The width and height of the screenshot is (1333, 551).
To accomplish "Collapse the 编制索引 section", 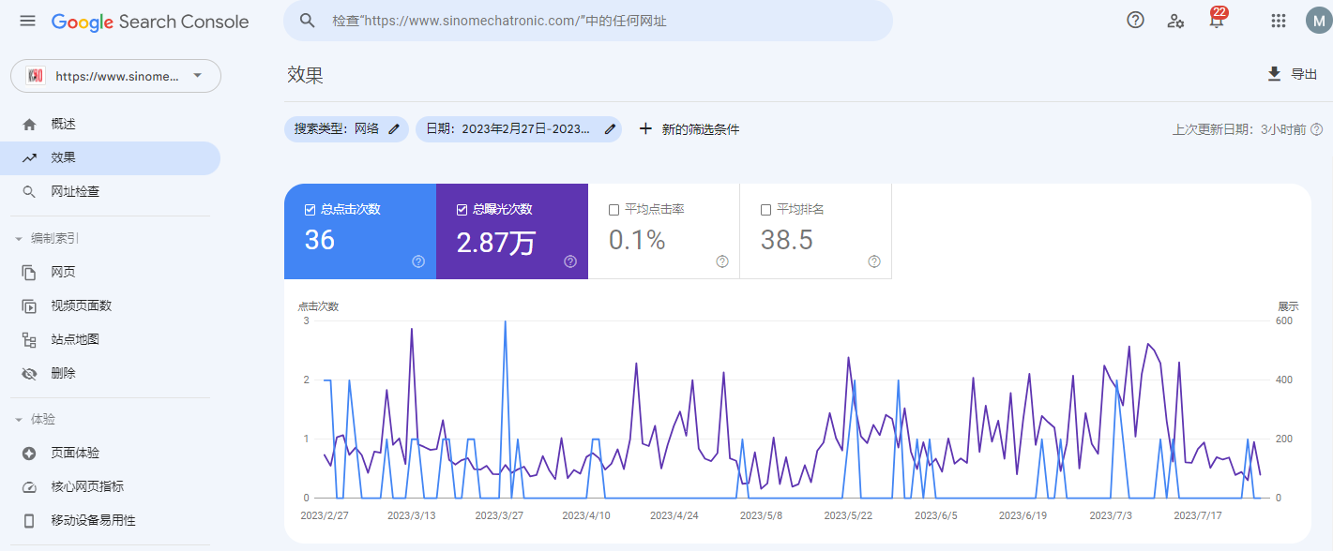I will pyautogui.click(x=19, y=239).
